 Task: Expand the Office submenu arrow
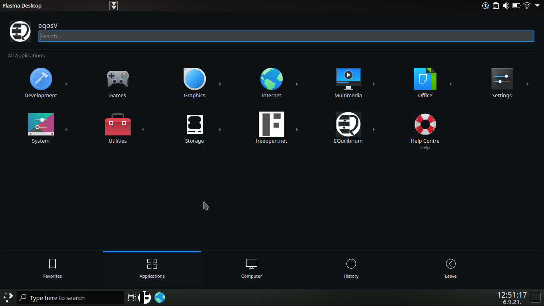(x=451, y=84)
